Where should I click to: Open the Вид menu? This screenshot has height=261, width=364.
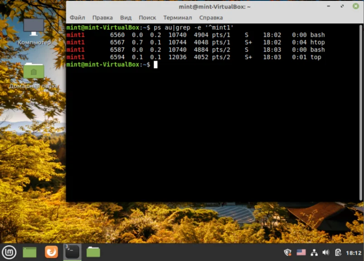(x=126, y=18)
